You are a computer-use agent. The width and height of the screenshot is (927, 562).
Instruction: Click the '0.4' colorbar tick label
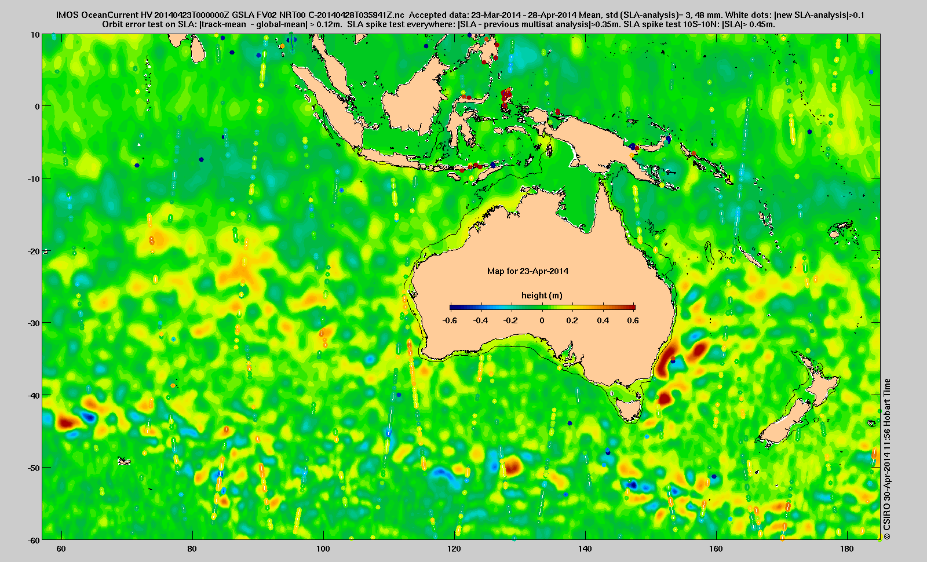[603, 320]
